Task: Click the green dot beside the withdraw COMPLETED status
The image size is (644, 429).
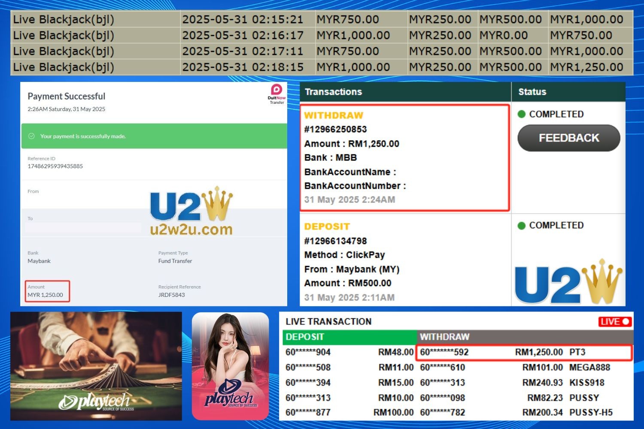Action: click(522, 114)
